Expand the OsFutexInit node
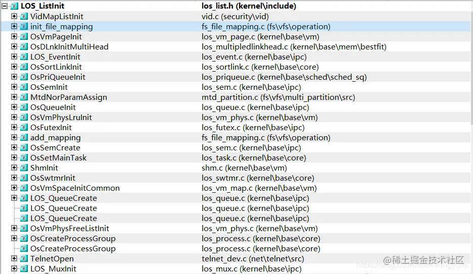 tap(14, 127)
